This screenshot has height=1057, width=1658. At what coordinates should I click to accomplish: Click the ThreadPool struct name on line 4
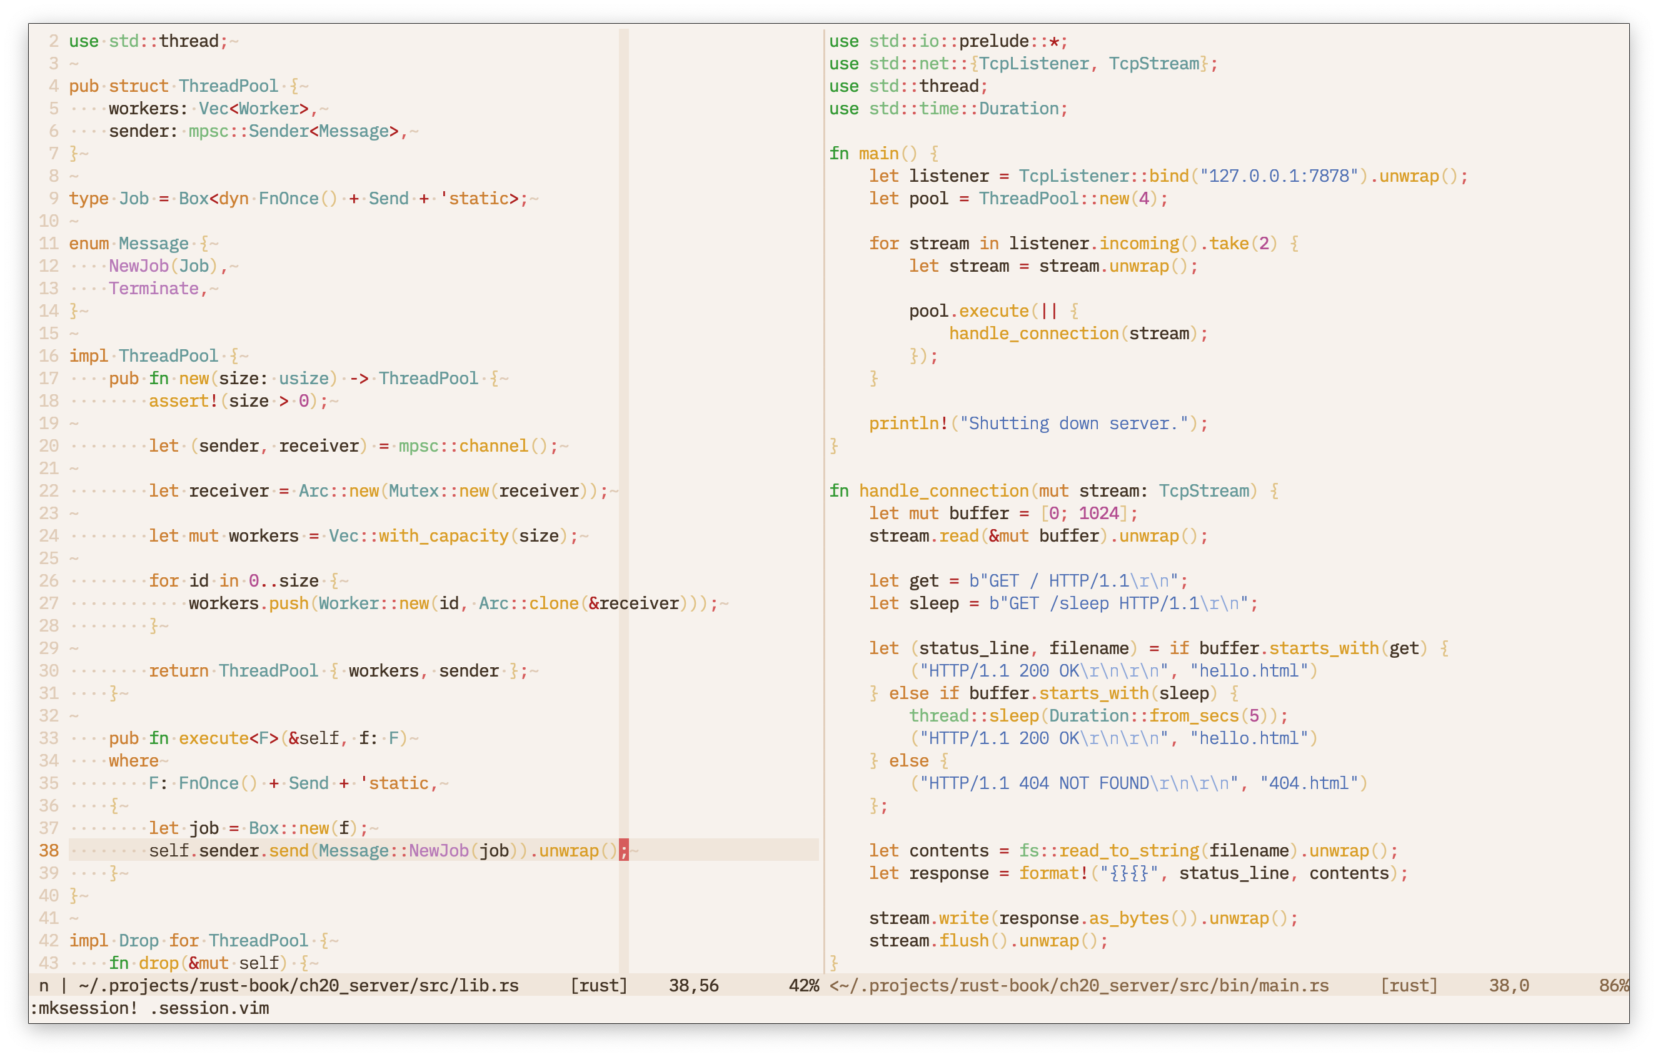(x=229, y=86)
